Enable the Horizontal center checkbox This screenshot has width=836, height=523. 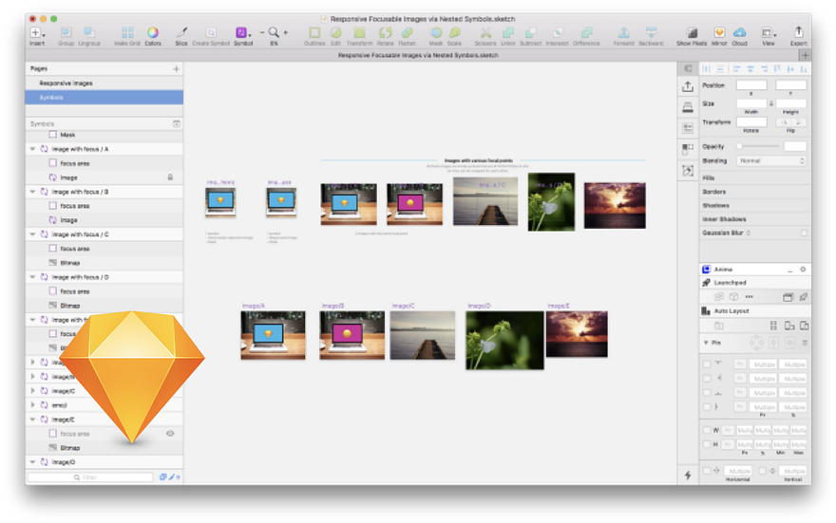click(707, 471)
